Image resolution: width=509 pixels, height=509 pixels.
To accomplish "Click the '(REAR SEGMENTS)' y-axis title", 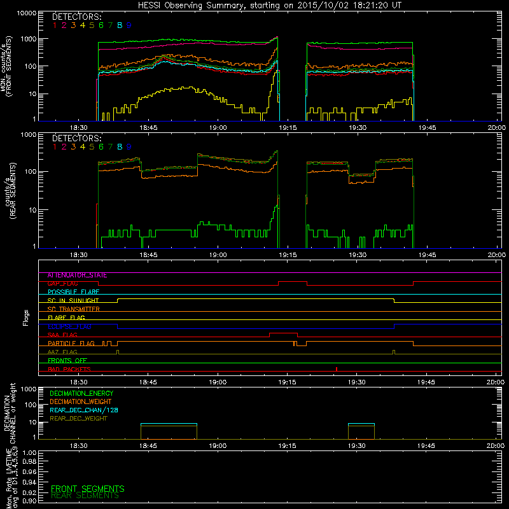I will pos(13,191).
